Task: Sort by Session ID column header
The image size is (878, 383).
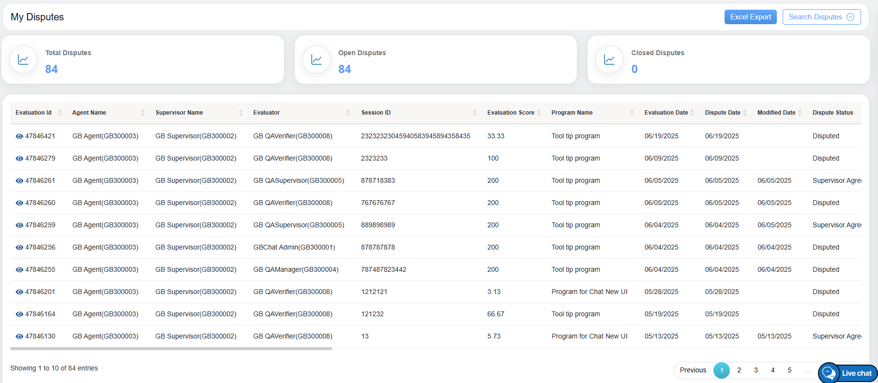Action: click(376, 113)
